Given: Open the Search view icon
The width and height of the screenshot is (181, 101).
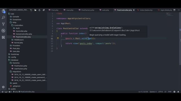Looking at the screenshot, I should (x=3, y=17).
